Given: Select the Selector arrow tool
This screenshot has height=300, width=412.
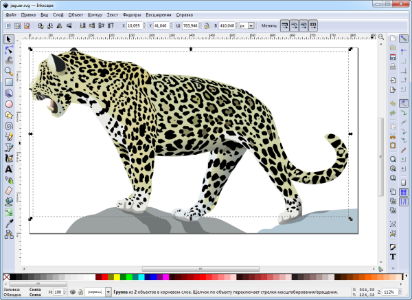Looking at the screenshot, I should point(9,39).
